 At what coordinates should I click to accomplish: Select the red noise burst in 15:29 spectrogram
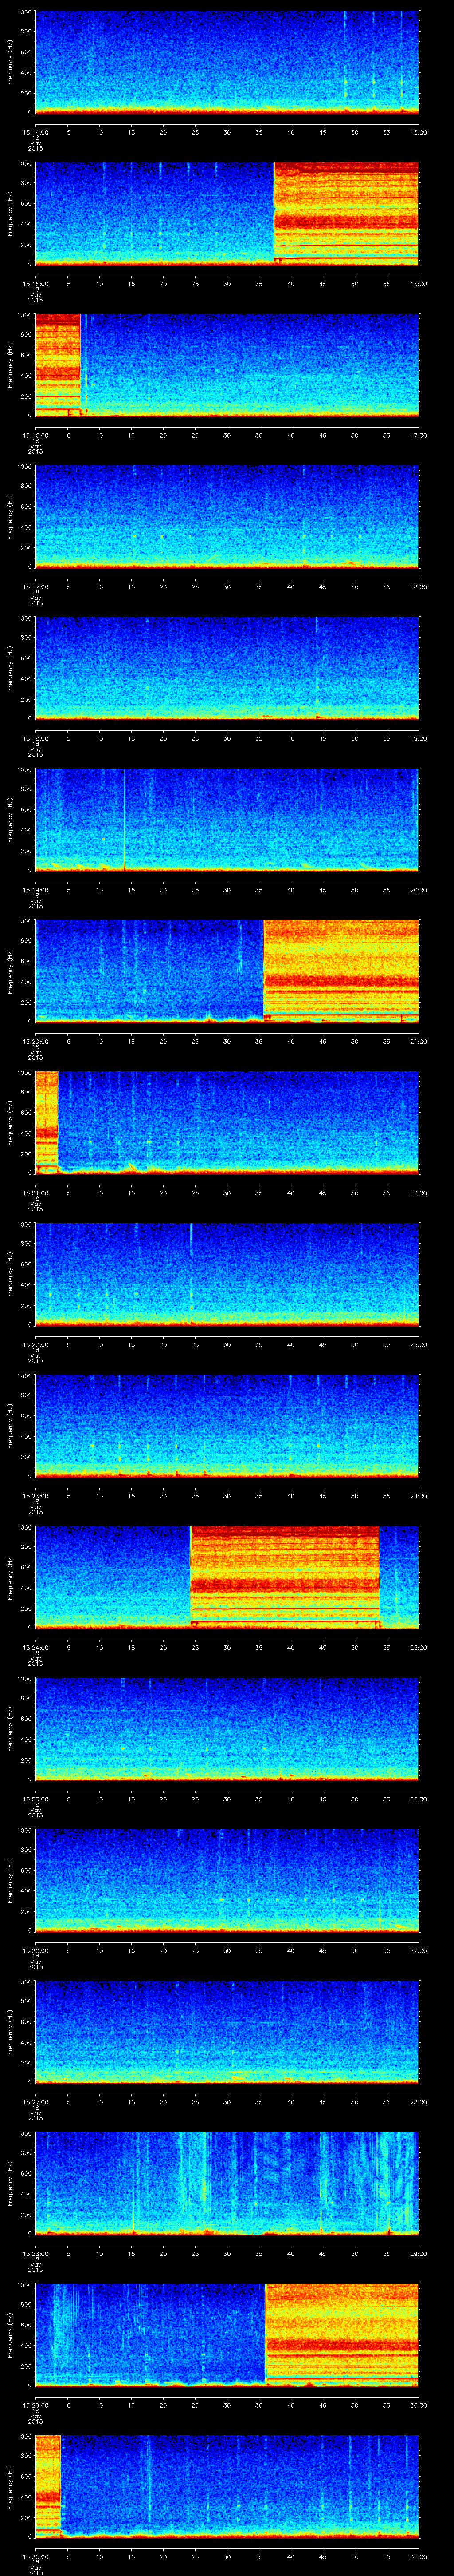click(342, 2334)
